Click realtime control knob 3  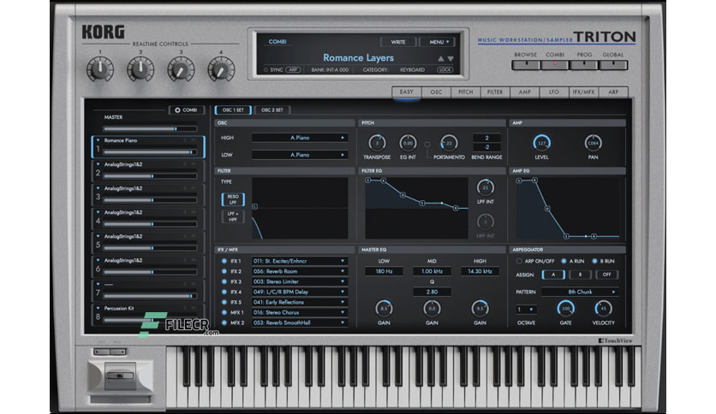click(181, 69)
